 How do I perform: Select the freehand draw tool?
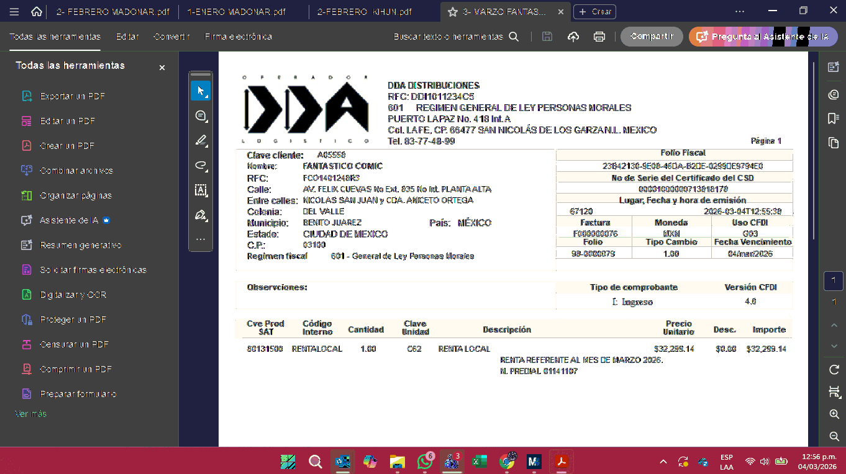pyautogui.click(x=201, y=165)
